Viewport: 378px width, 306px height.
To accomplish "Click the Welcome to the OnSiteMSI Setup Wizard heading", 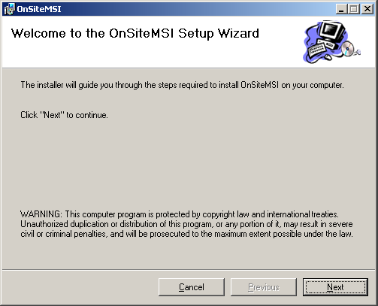I will [x=135, y=33].
